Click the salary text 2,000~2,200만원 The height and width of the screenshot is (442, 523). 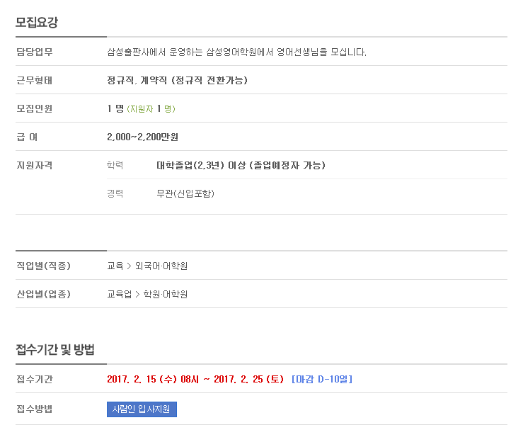click(x=142, y=137)
